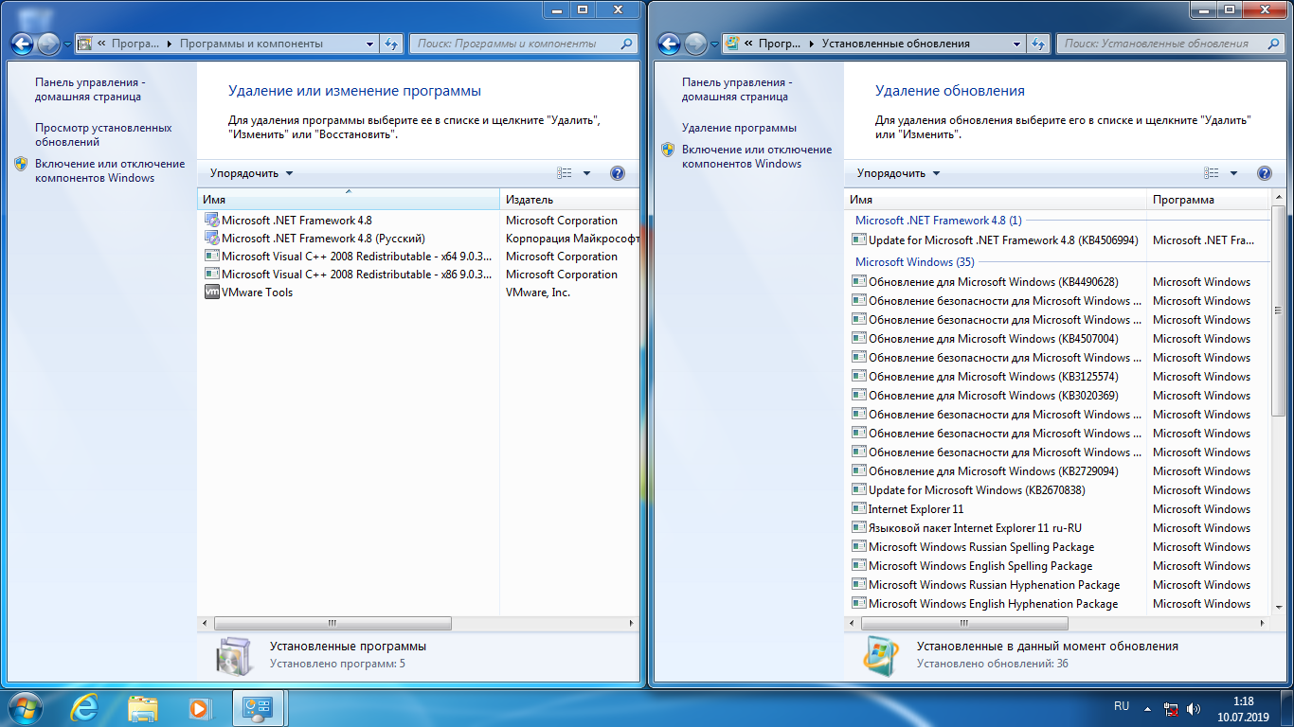This screenshot has height=727, width=1294.
Task: Click clock showing 1:18 in taskbar
Action: click(1244, 701)
